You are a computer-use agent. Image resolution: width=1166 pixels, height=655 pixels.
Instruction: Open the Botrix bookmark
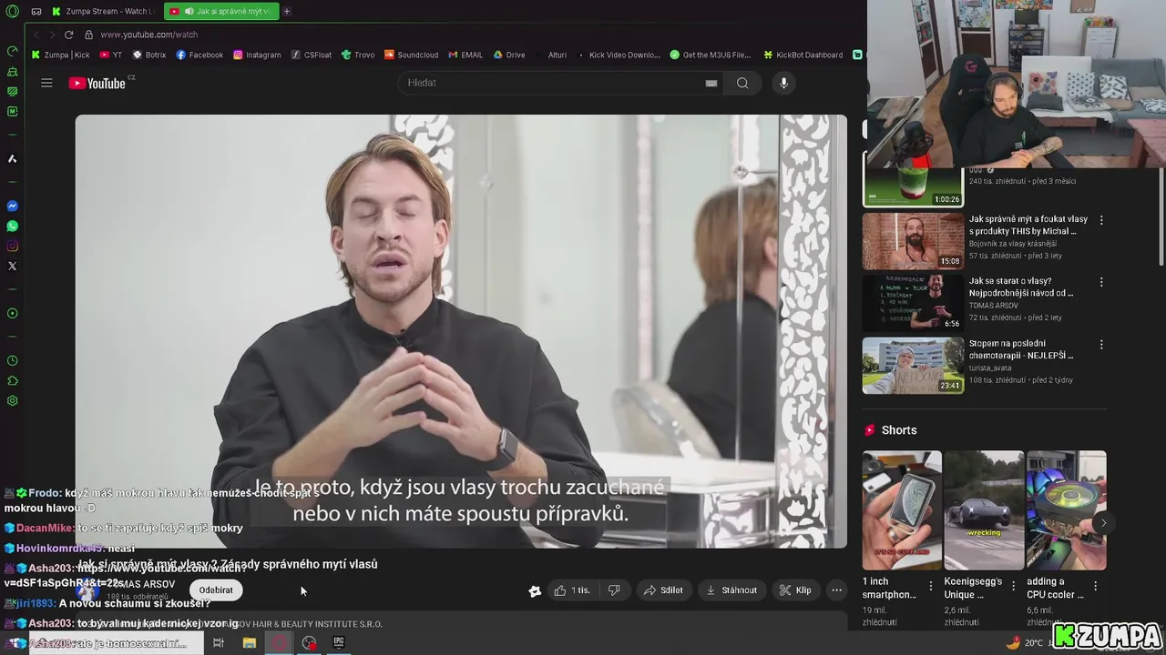click(149, 55)
